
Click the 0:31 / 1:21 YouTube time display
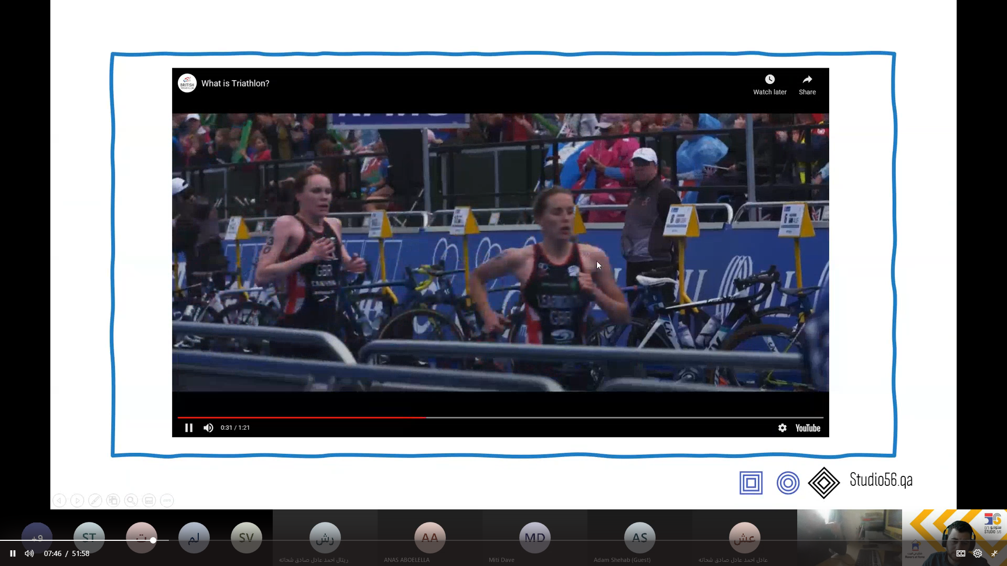[x=235, y=428]
